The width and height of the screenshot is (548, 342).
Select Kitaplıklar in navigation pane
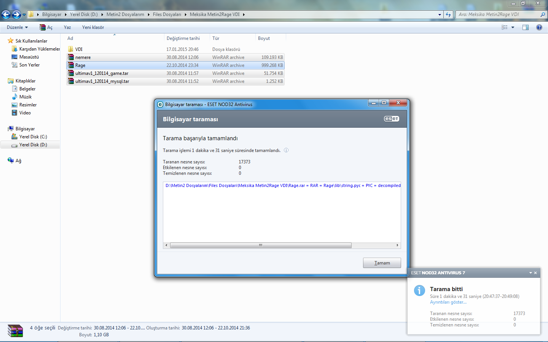pos(25,81)
